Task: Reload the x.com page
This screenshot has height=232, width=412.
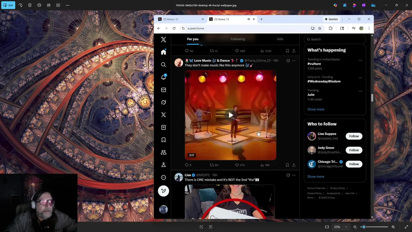Action: pos(174,28)
